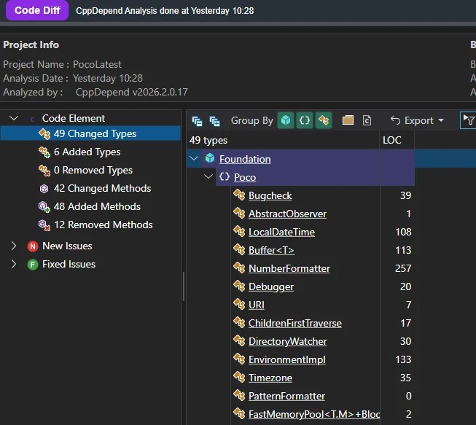Click the panel splitter handle

click(x=184, y=286)
